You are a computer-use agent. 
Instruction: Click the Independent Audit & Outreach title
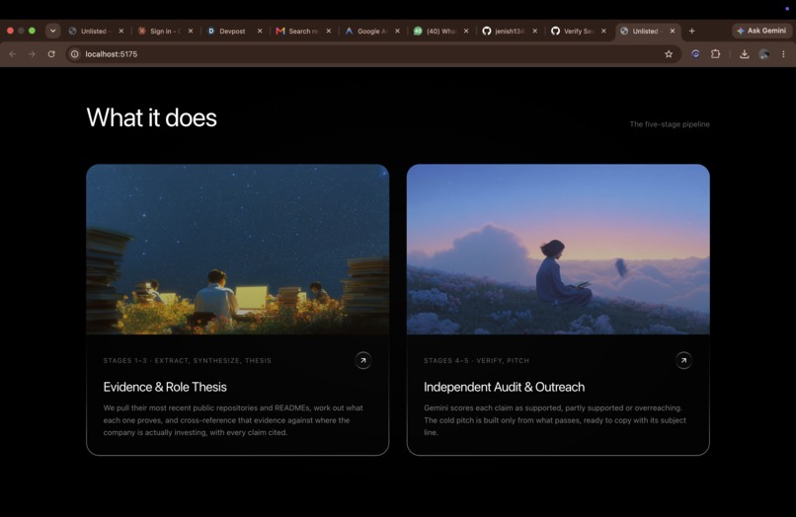pos(504,387)
